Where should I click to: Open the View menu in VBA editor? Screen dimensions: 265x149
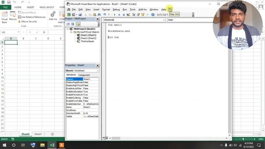[88, 10]
